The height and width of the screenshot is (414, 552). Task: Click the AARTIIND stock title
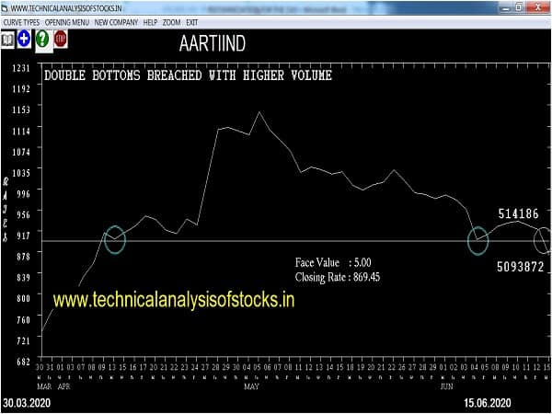click(212, 43)
